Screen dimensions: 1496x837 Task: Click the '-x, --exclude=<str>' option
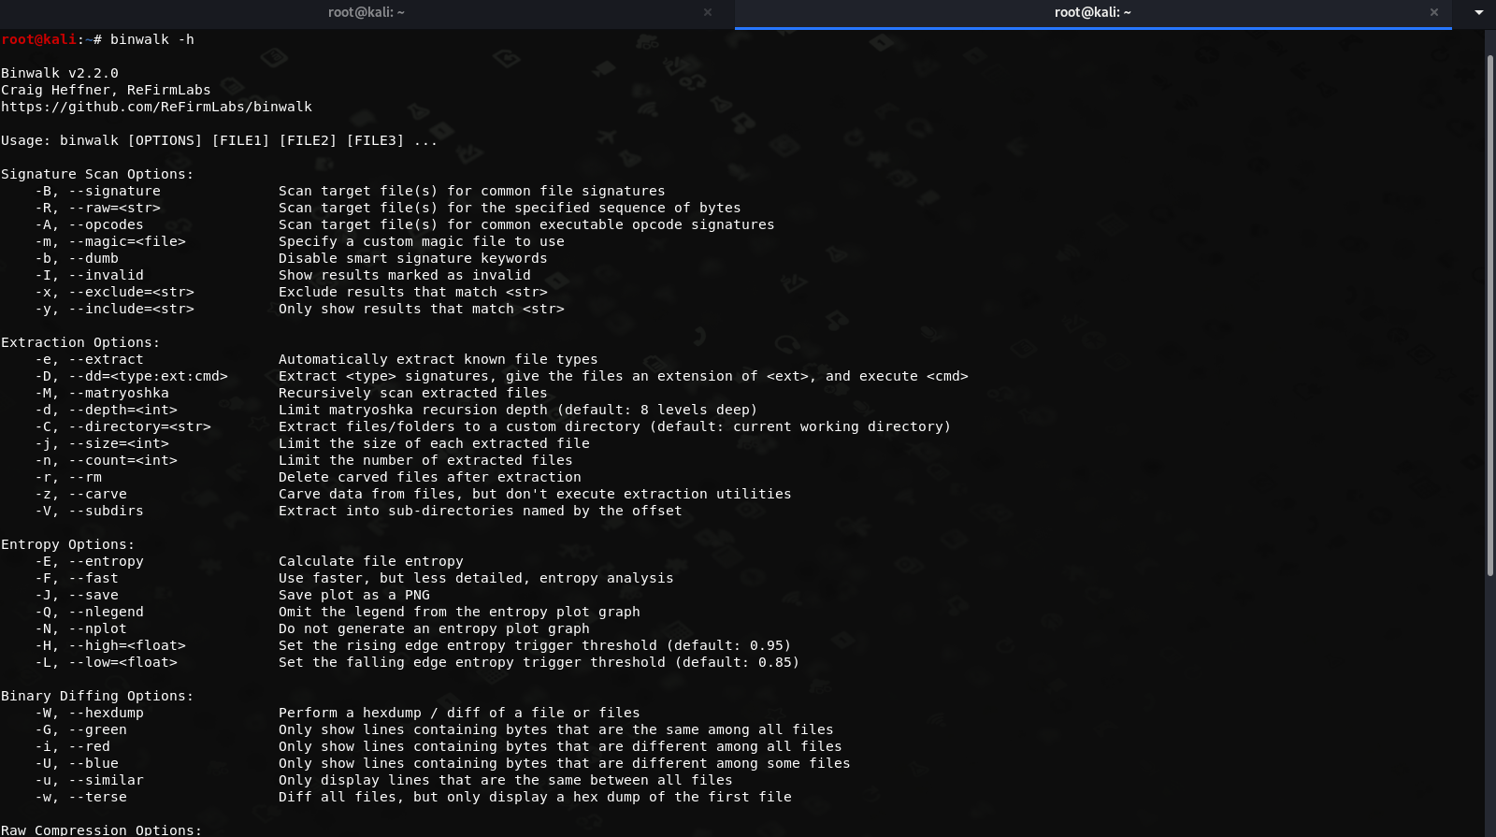pos(115,292)
